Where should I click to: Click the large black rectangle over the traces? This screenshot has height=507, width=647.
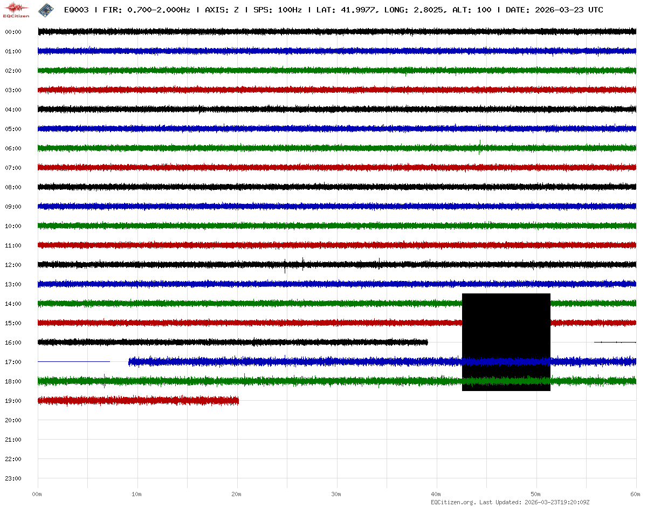[506, 342]
